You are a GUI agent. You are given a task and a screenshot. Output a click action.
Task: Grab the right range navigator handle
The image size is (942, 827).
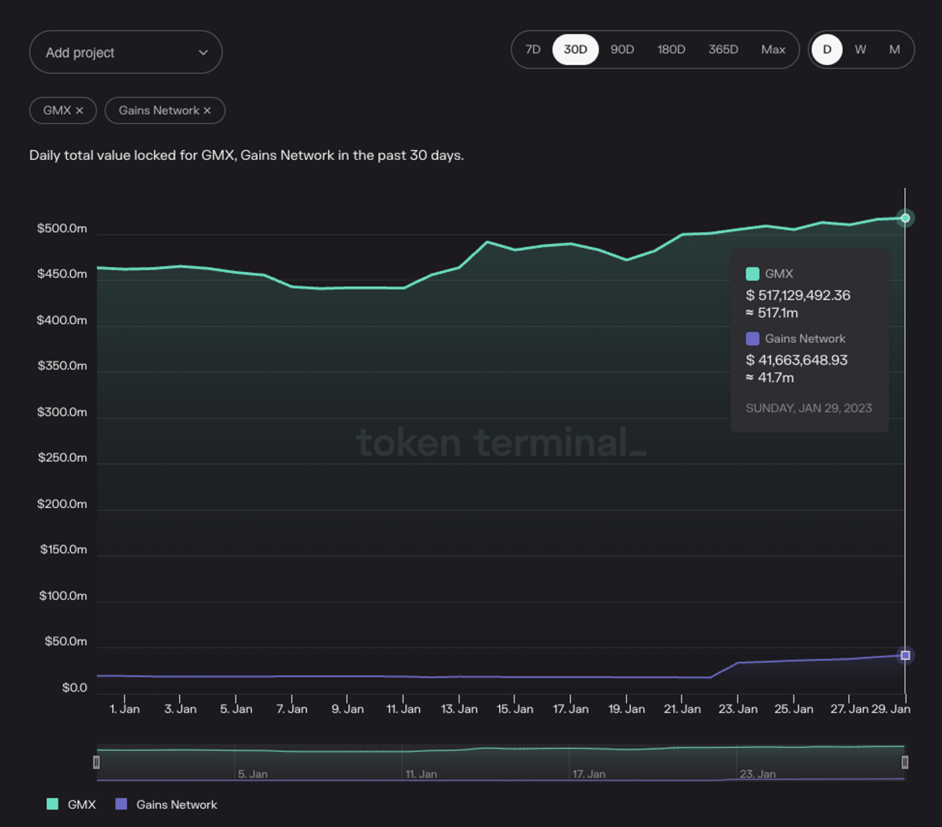pyautogui.click(x=905, y=762)
